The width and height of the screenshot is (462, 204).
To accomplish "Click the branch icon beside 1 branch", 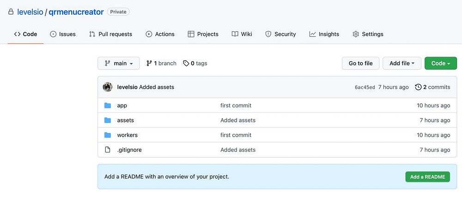I will [149, 63].
